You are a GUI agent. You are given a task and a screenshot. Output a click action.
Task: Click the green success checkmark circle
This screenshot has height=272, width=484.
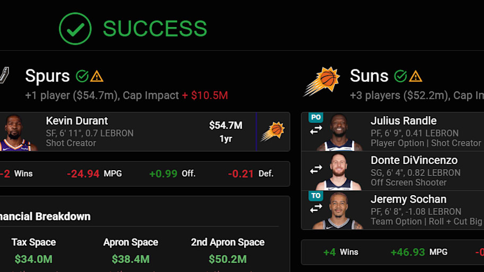click(x=75, y=29)
